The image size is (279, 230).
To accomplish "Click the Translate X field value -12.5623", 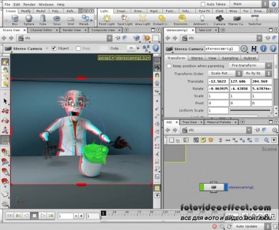I will click(218, 81).
